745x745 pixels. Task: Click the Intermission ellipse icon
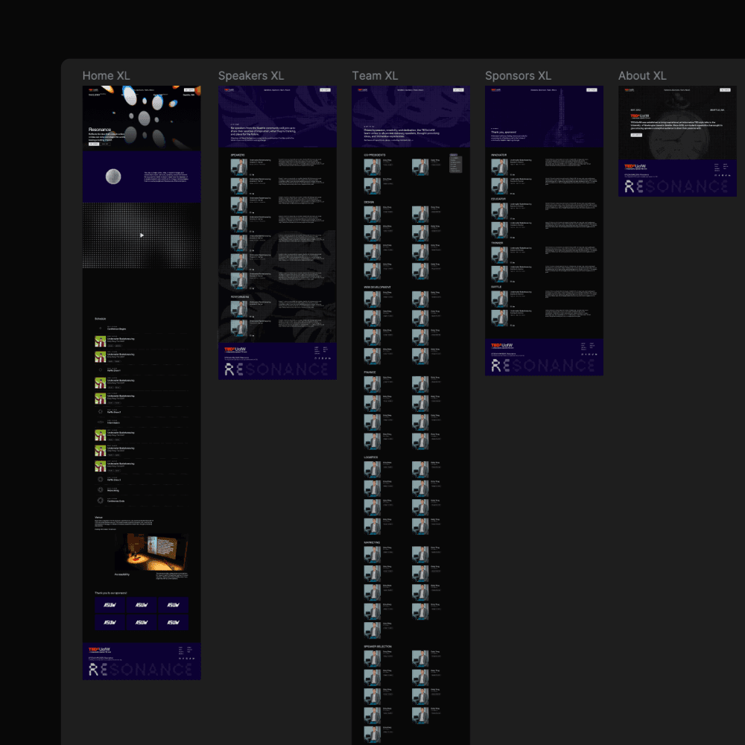[101, 422]
